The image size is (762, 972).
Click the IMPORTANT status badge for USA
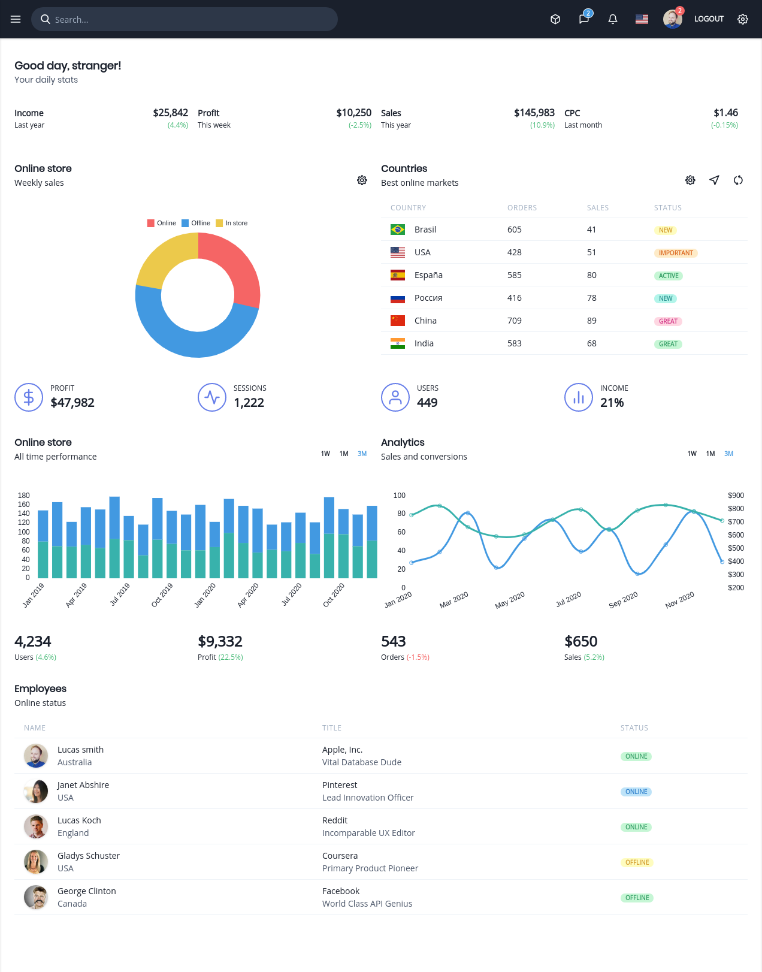676,253
